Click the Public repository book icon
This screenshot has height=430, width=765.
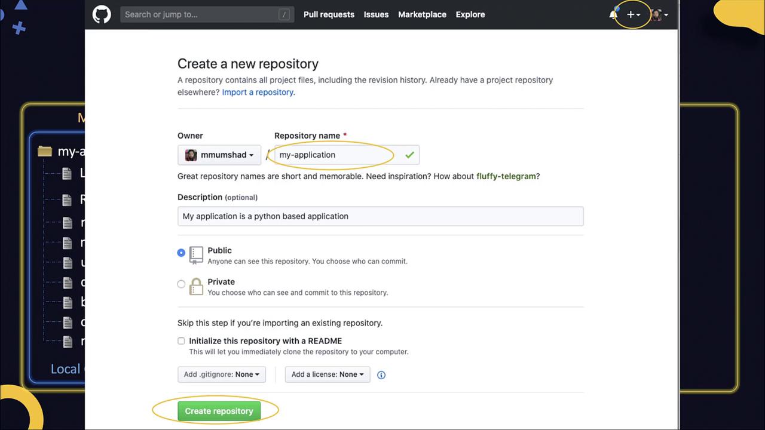pyautogui.click(x=196, y=254)
